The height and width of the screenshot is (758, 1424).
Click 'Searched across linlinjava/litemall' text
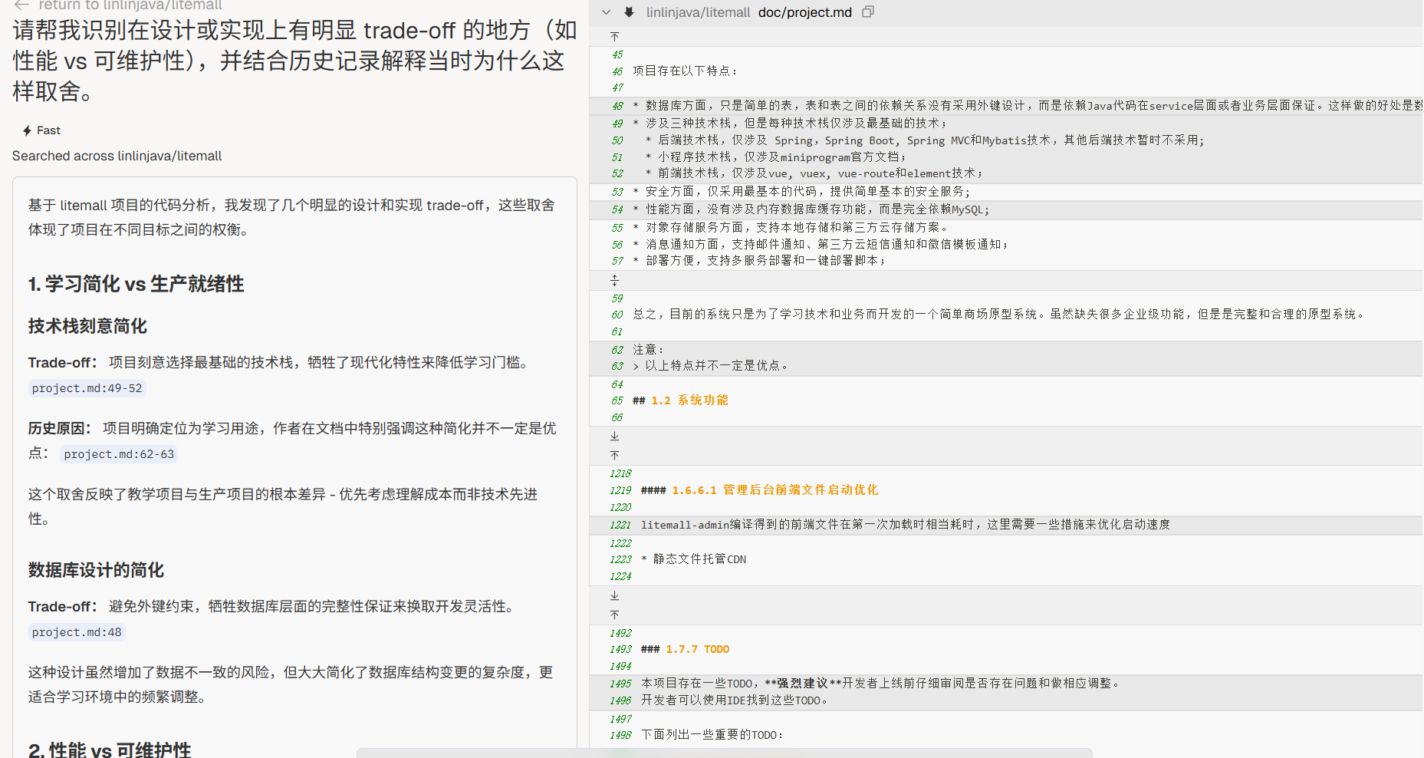pyautogui.click(x=117, y=156)
